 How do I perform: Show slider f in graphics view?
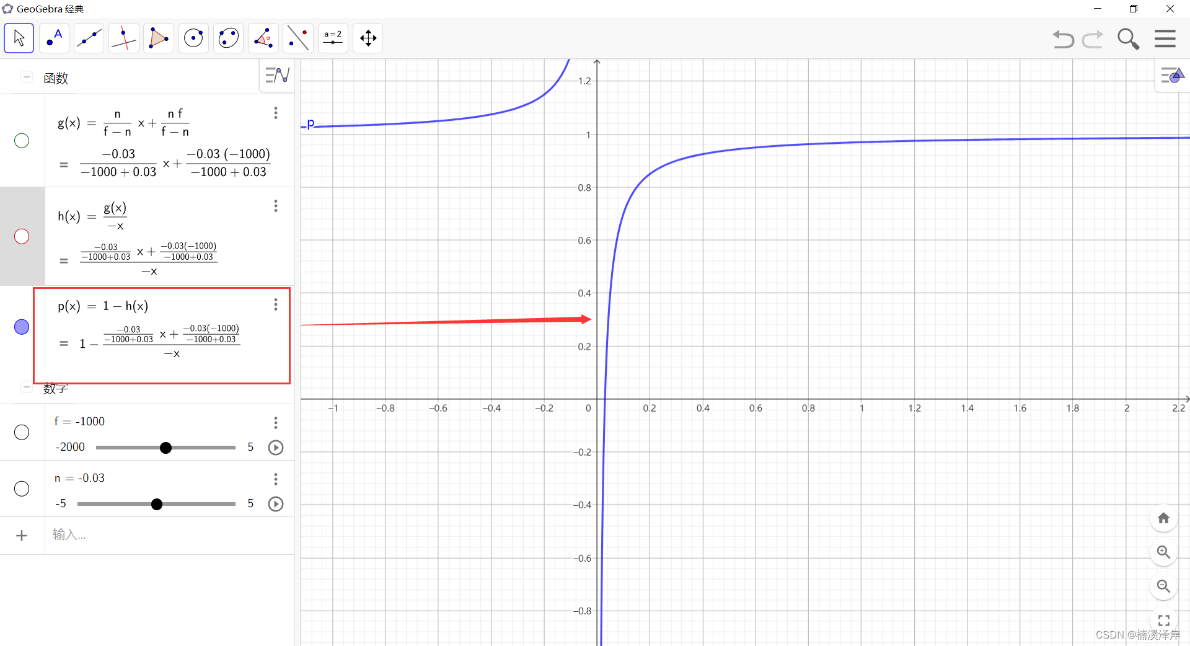pos(22,432)
